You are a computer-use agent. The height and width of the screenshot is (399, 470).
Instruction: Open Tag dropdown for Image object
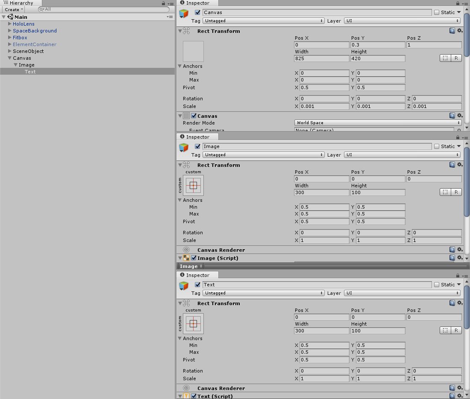point(264,155)
